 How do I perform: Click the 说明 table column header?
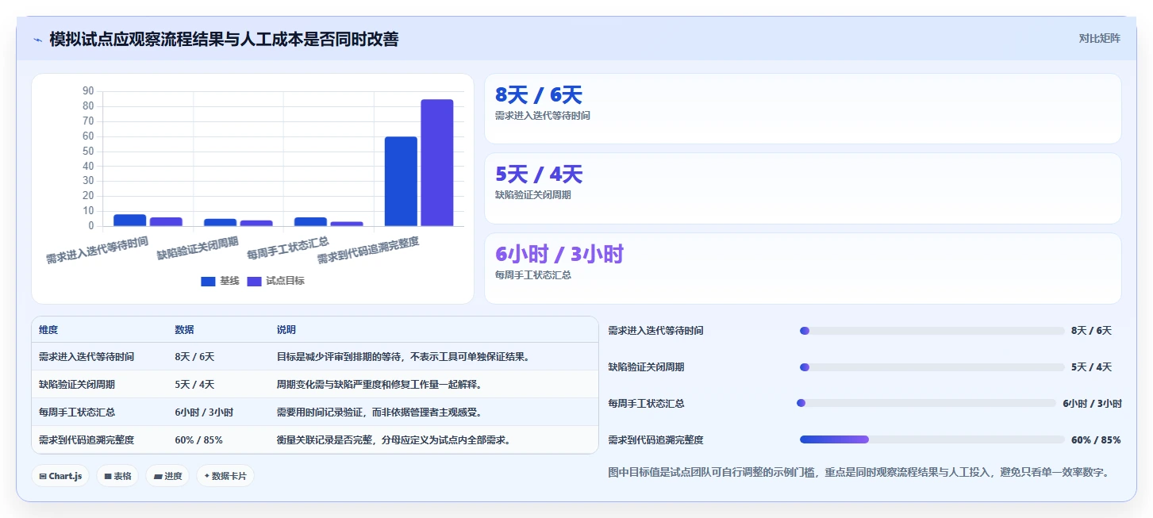click(286, 330)
